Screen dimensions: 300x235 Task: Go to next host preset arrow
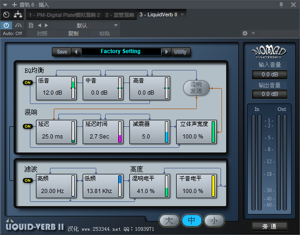click(46, 25)
